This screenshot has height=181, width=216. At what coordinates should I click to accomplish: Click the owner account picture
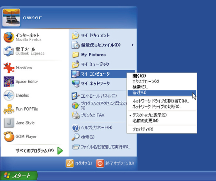12,18
